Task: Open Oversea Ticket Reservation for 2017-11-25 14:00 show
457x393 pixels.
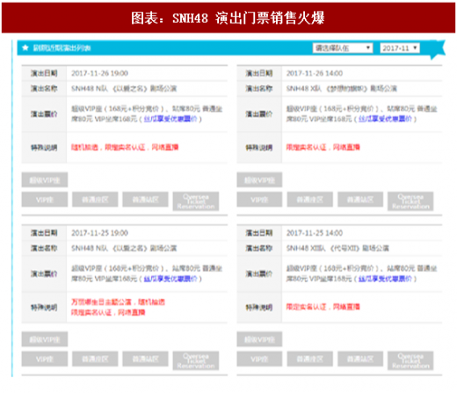Action: click(410, 360)
